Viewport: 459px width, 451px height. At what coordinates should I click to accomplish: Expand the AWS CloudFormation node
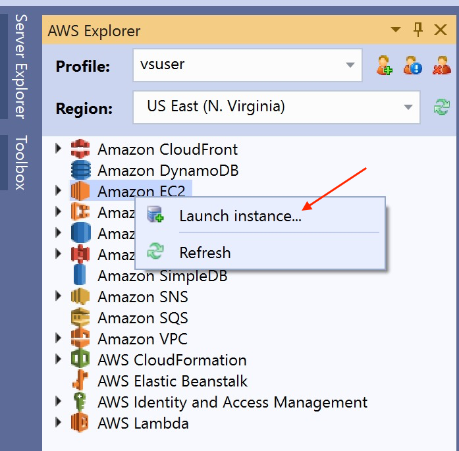click(58, 359)
